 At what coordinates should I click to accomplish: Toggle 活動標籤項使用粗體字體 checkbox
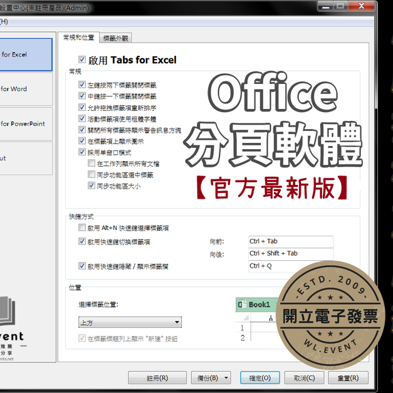coord(82,118)
